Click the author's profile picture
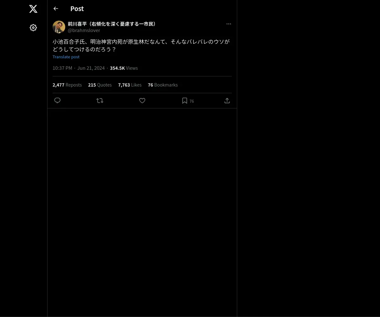 59,27
